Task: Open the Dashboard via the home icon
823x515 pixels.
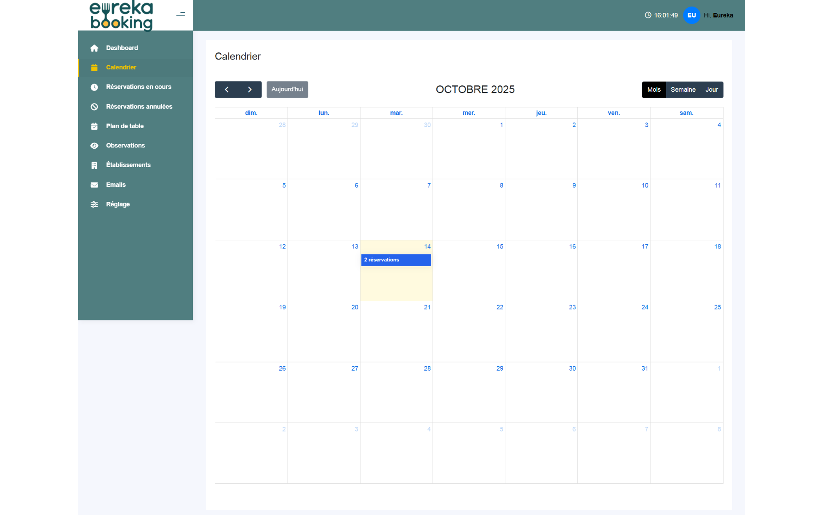Action: tap(94, 48)
